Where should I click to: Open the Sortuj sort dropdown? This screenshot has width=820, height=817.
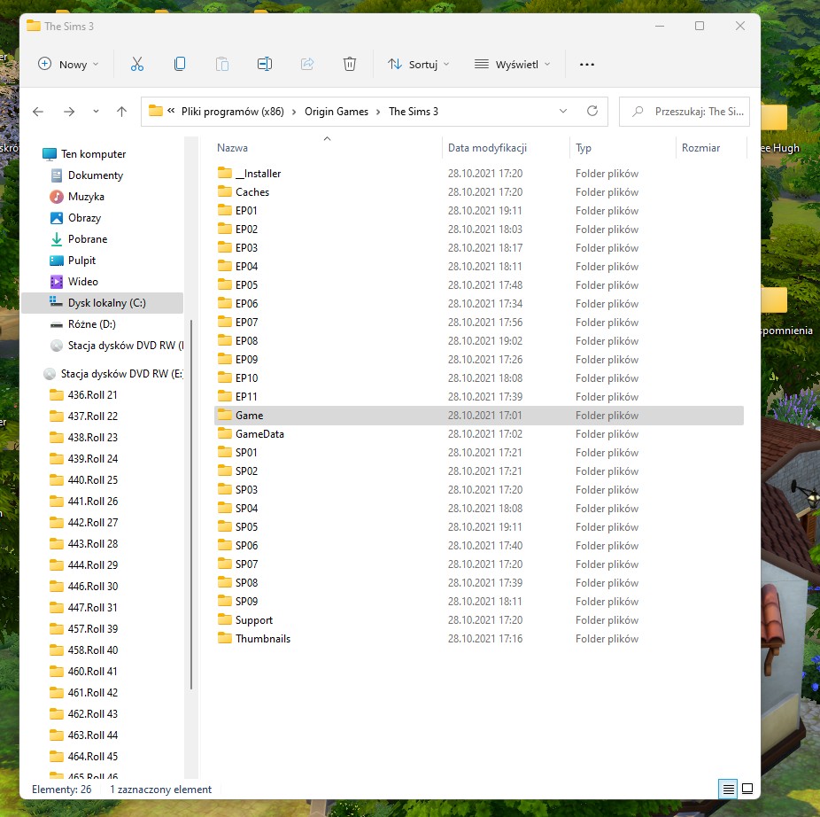[x=418, y=65]
